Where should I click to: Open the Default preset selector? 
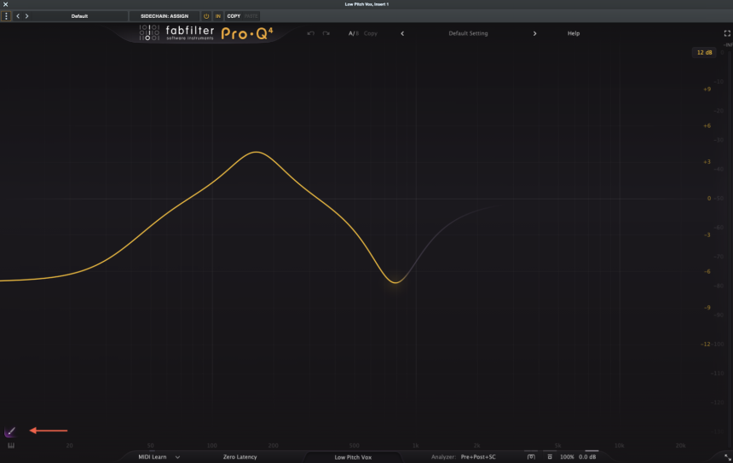(x=79, y=16)
